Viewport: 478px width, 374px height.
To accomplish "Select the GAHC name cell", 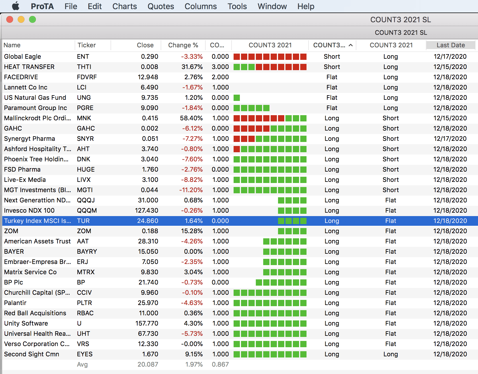I will pos(13,128).
